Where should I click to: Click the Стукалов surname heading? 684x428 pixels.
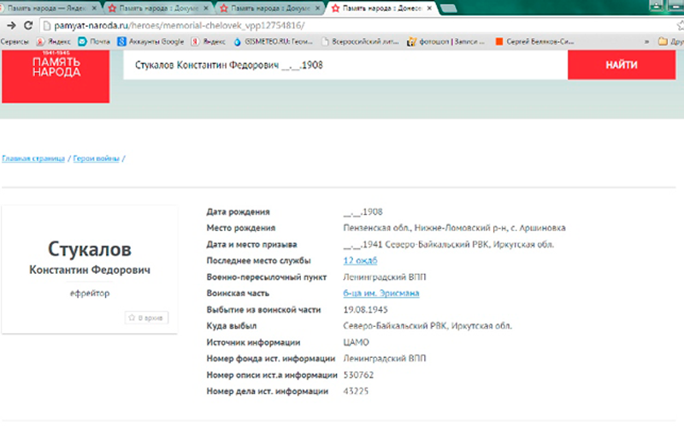[90, 249]
